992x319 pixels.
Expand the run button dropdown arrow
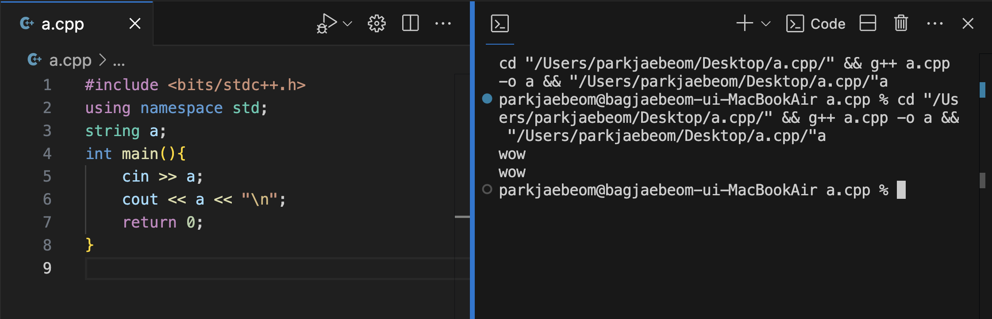click(348, 23)
